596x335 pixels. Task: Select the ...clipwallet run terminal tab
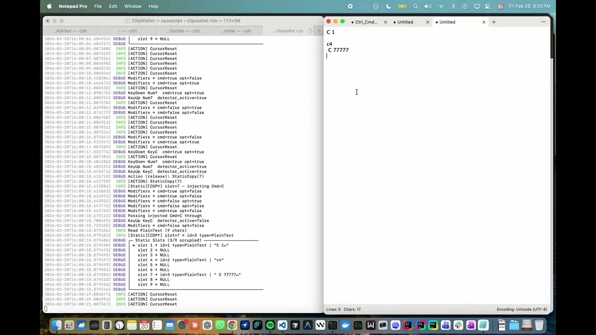tap(289, 31)
